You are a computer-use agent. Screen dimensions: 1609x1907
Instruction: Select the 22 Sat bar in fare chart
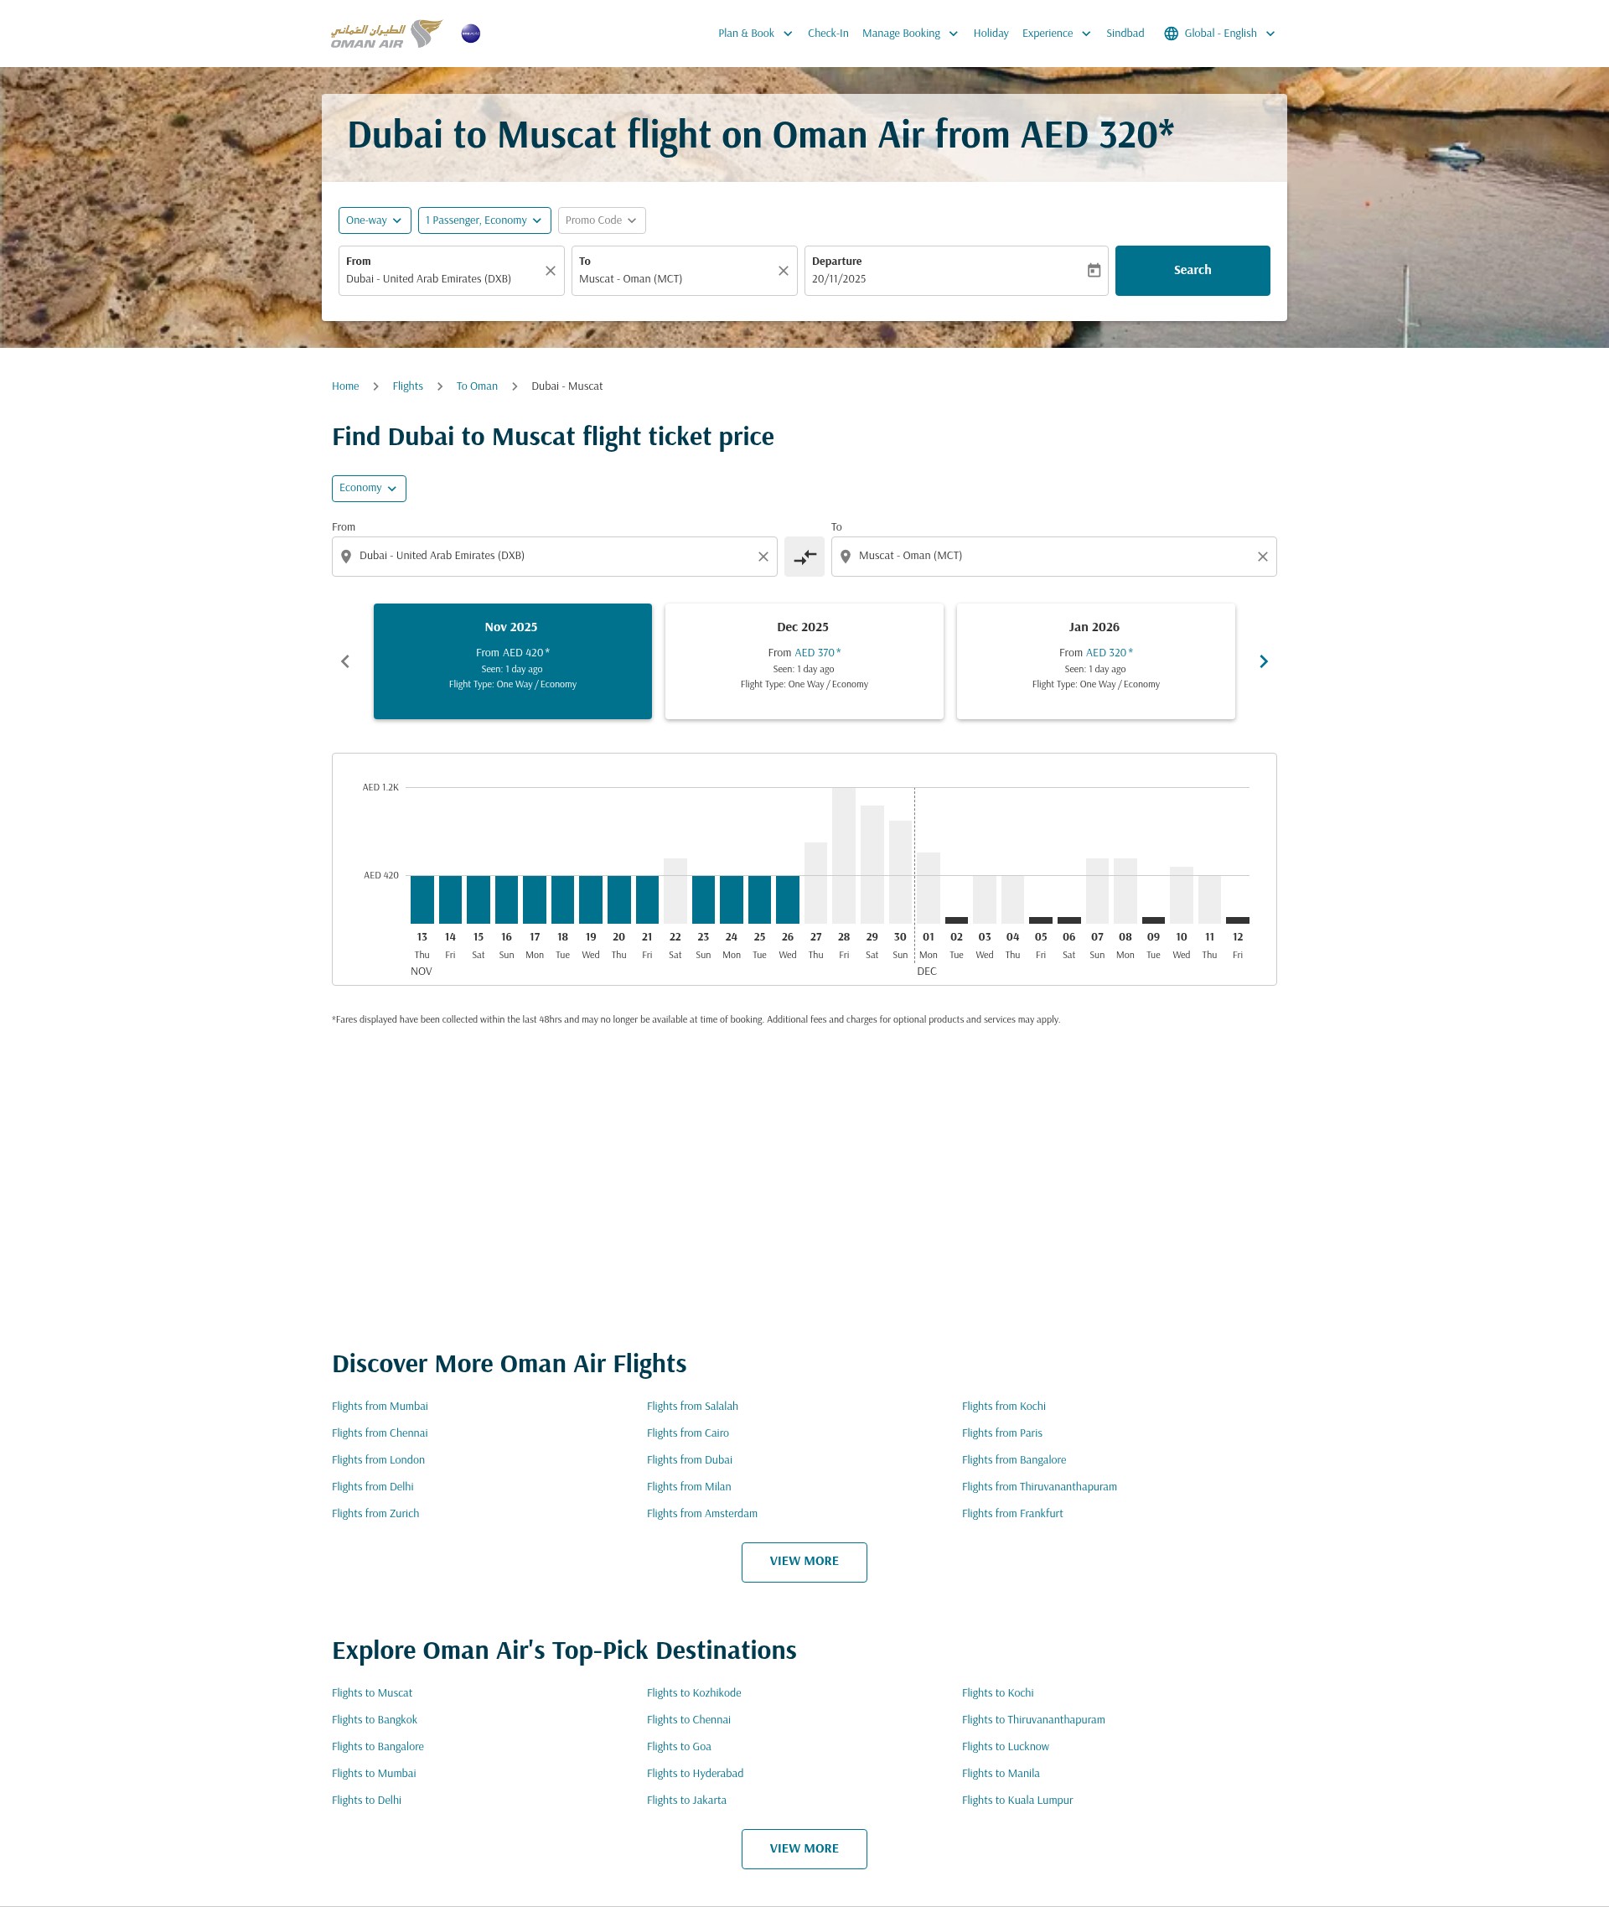675,891
